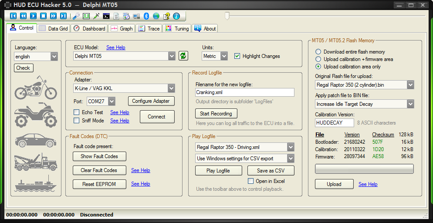The width and height of the screenshot is (433, 223).
Task: Select Download entire flash memory option
Action: (x=318, y=51)
